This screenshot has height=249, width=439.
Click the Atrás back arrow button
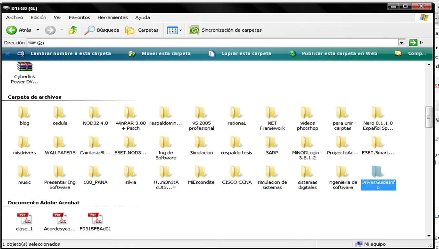pos(18,30)
